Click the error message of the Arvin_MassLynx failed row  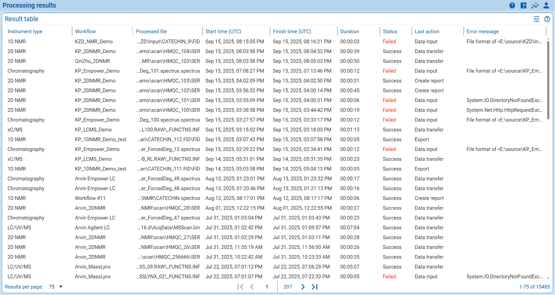click(504, 277)
